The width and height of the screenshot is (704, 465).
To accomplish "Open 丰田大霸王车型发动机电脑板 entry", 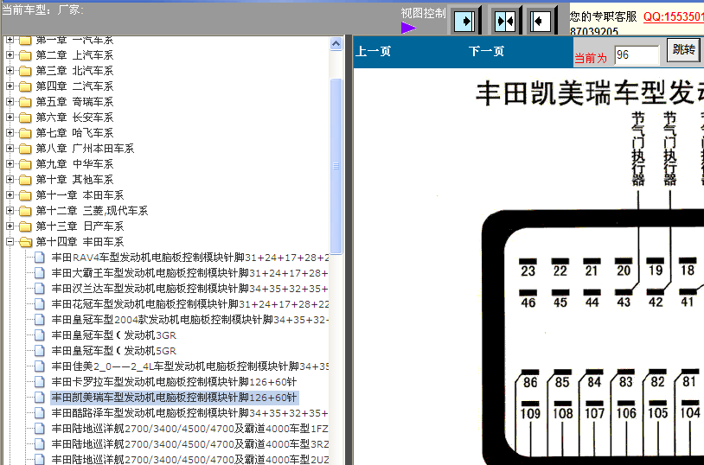I will pyautogui.click(x=190, y=273).
